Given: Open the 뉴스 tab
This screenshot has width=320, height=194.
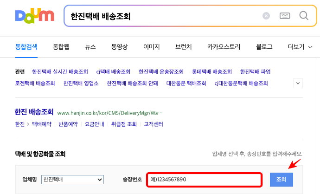Looking at the screenshot, I should pos(90,47).
